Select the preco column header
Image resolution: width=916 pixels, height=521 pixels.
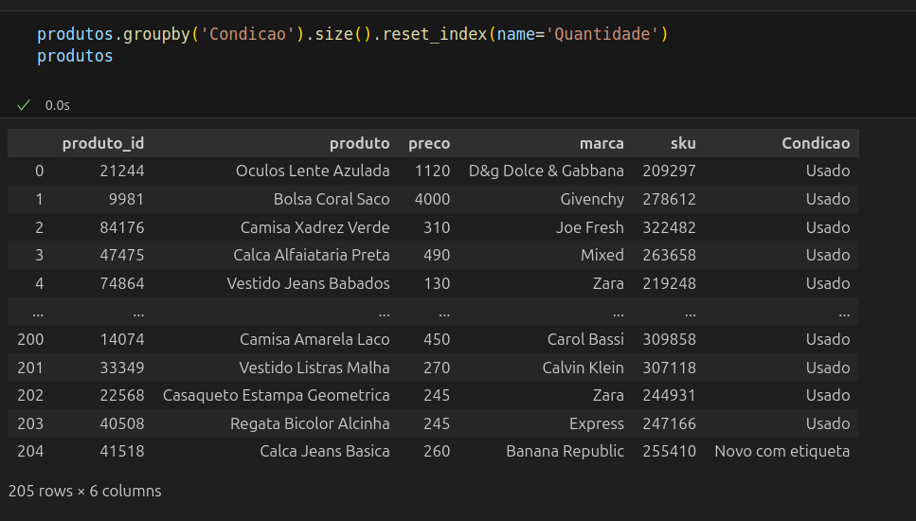[429, 143]
